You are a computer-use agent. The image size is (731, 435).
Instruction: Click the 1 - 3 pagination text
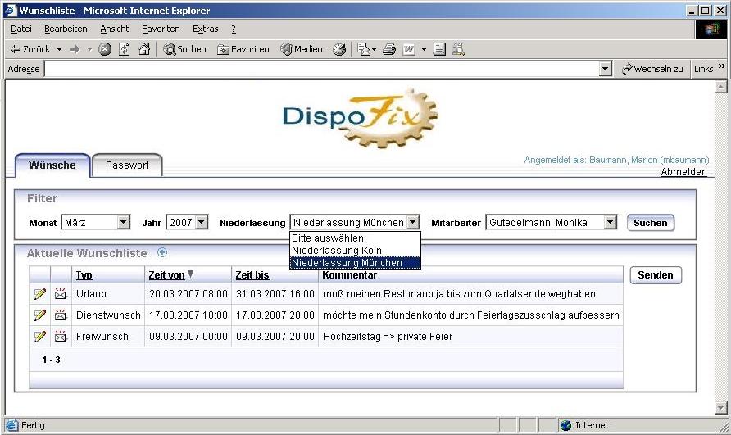coord(51,360)
